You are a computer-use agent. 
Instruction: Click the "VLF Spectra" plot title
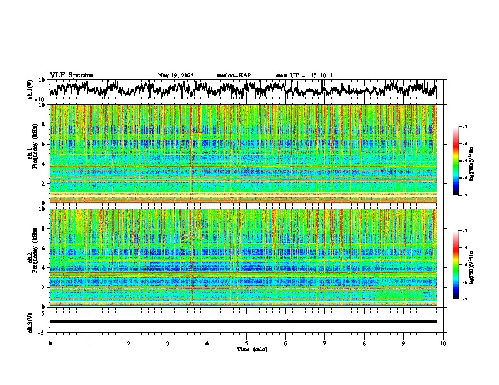71,75
